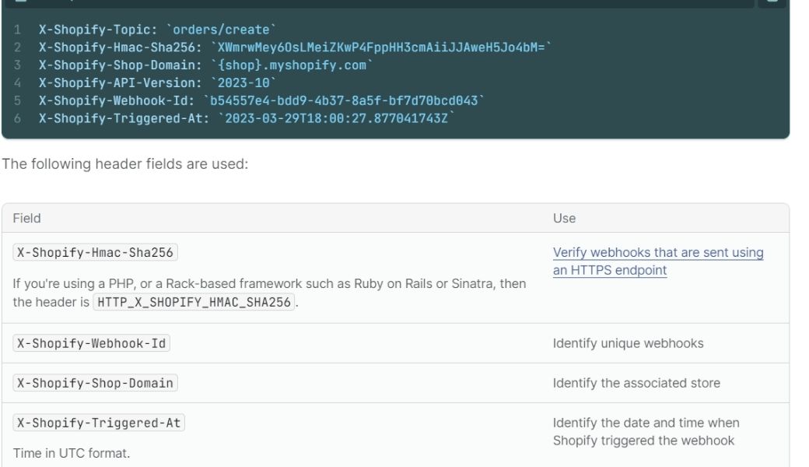Select the X-Shopify-Shop-Domain line in code block
Screen dimensions: 809x467
click(x=206, y=65)
